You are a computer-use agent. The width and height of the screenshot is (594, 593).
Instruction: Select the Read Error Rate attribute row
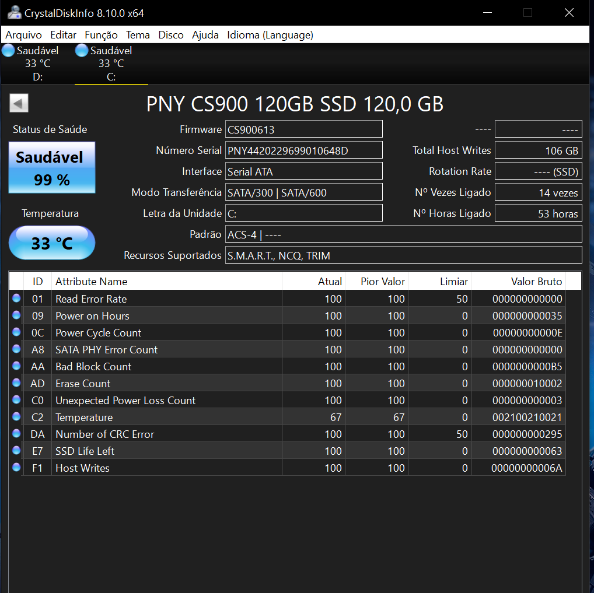tap(288, 299)
